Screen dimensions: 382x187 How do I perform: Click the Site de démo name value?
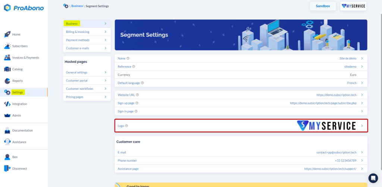(348, 58)
